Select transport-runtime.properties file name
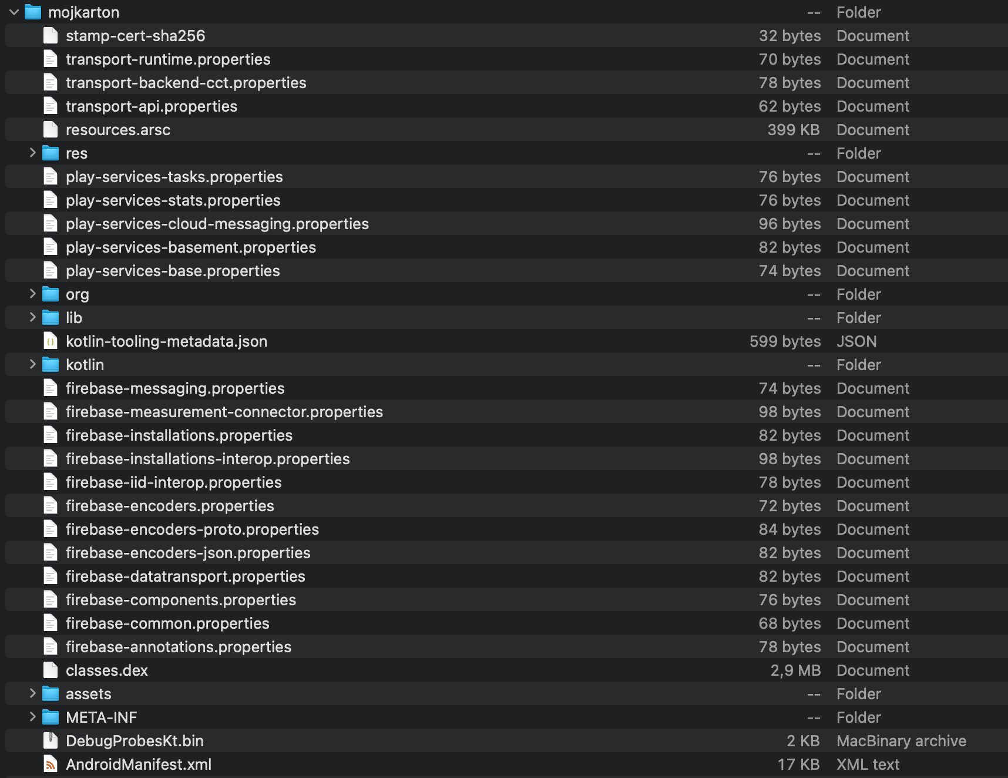Screen dimensions: 1008x778 point(168,59)
